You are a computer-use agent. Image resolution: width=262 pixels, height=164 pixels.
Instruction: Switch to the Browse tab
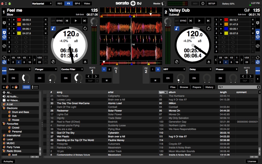point(184,87)
